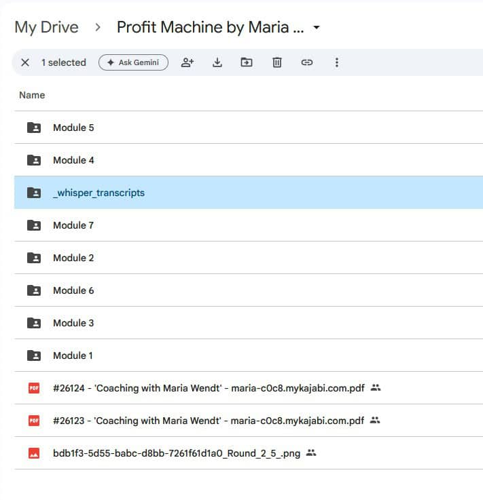Click the Profit Machine by Maria breadcrumb title
The height and width of the screenshot is (500, 483).
tap(210, 27)
